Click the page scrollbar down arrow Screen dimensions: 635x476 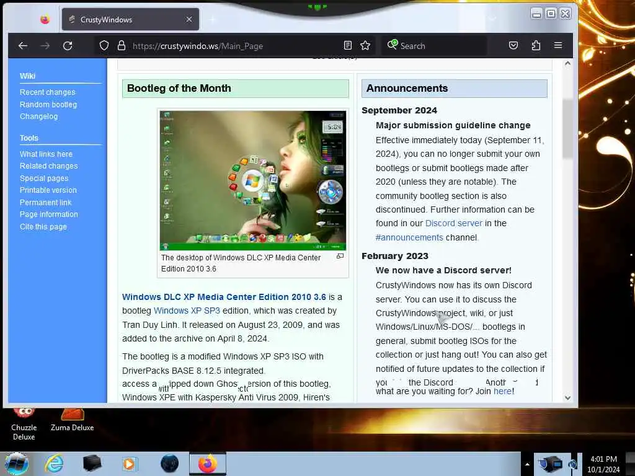click(x=567, y=398)
